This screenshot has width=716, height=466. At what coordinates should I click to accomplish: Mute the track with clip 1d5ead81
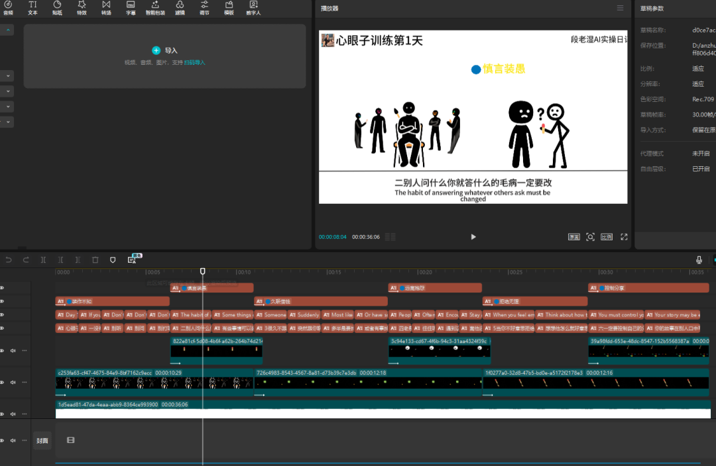point(13,414)
